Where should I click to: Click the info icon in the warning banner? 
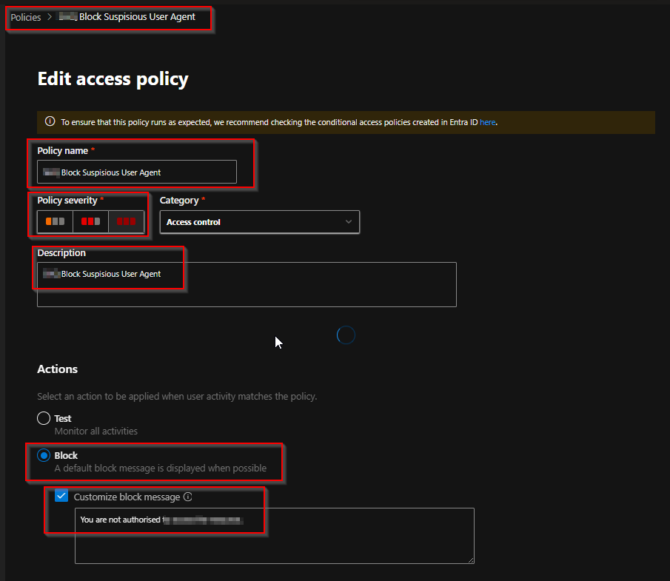(50, 122)
